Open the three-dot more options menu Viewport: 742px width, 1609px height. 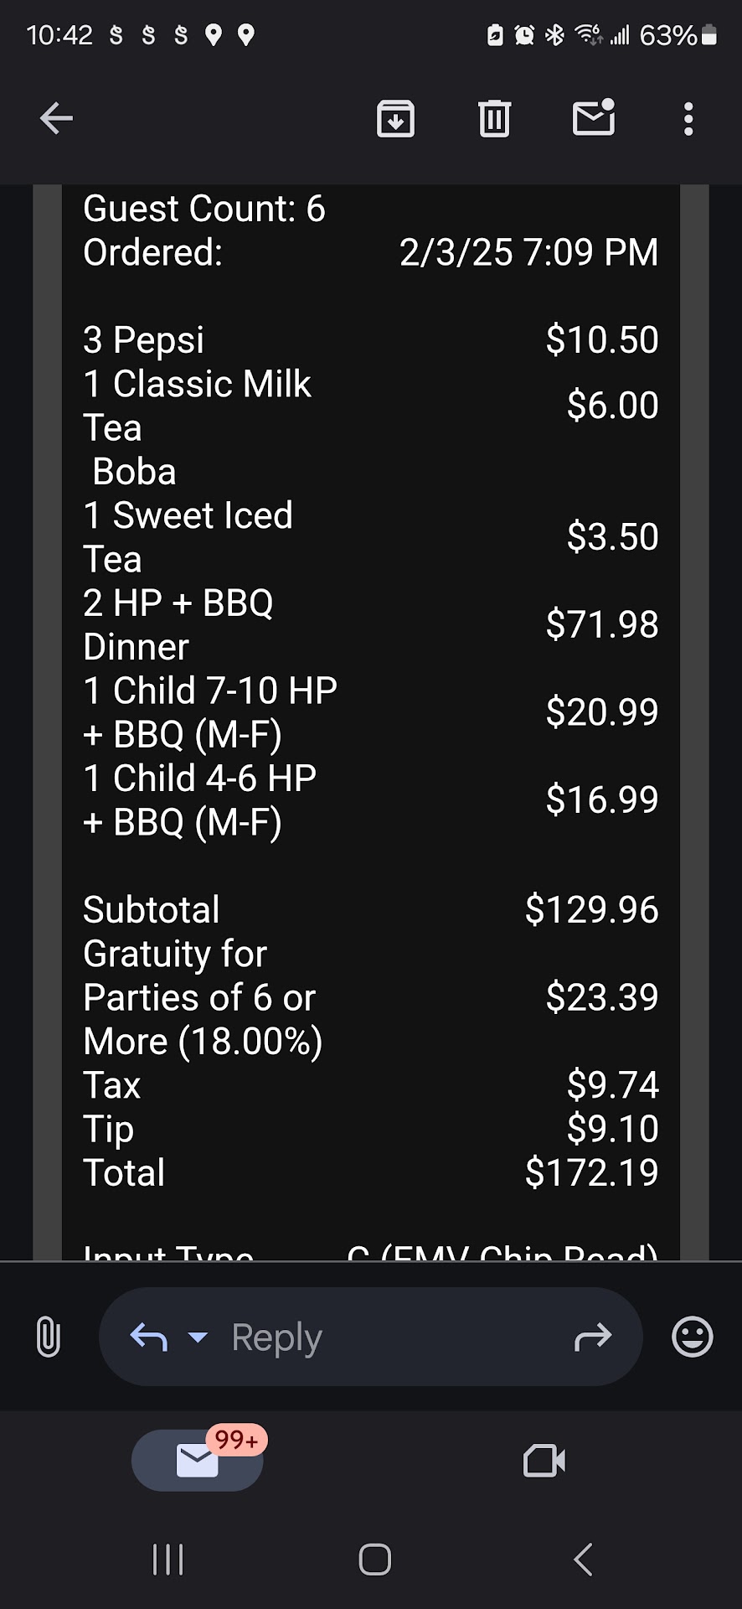[x=688, y=119]
